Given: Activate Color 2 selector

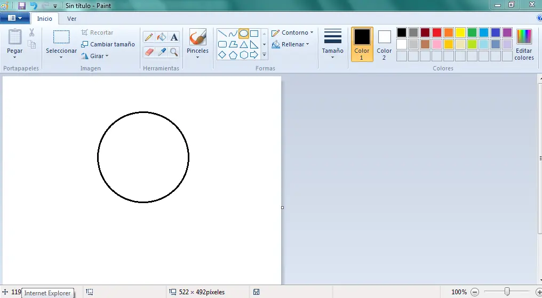Looking at the screenshot, I should coord(384,44).
